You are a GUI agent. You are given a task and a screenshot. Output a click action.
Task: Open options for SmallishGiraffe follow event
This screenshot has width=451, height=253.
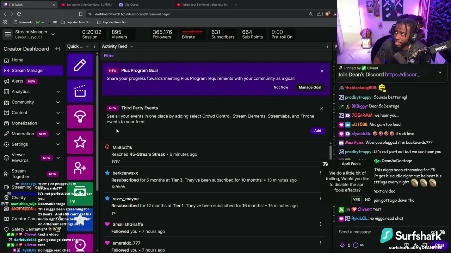click(x=320, y=224)
